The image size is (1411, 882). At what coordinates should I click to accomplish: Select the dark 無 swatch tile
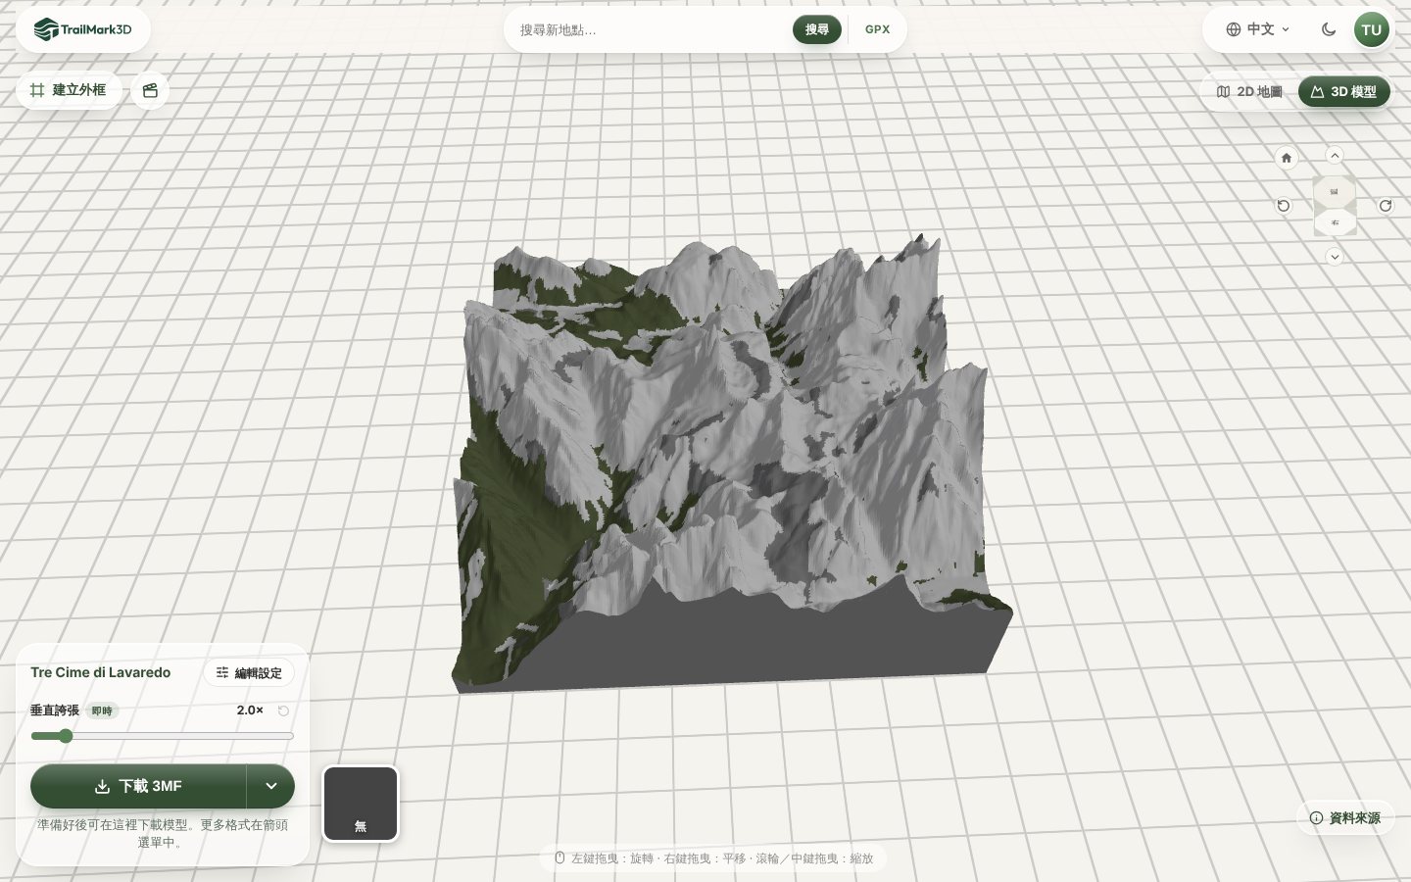361,804
